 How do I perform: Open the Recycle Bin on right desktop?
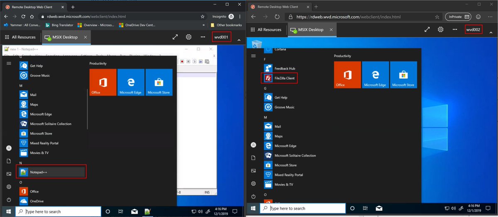coord(257,45)
